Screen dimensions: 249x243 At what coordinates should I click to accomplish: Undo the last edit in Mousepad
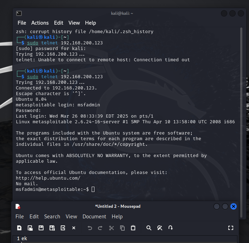(90, 228)
